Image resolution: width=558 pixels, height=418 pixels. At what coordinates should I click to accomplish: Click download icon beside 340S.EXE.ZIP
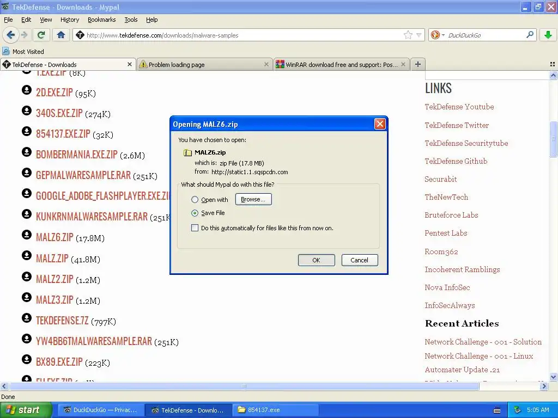tap(27, 110)
